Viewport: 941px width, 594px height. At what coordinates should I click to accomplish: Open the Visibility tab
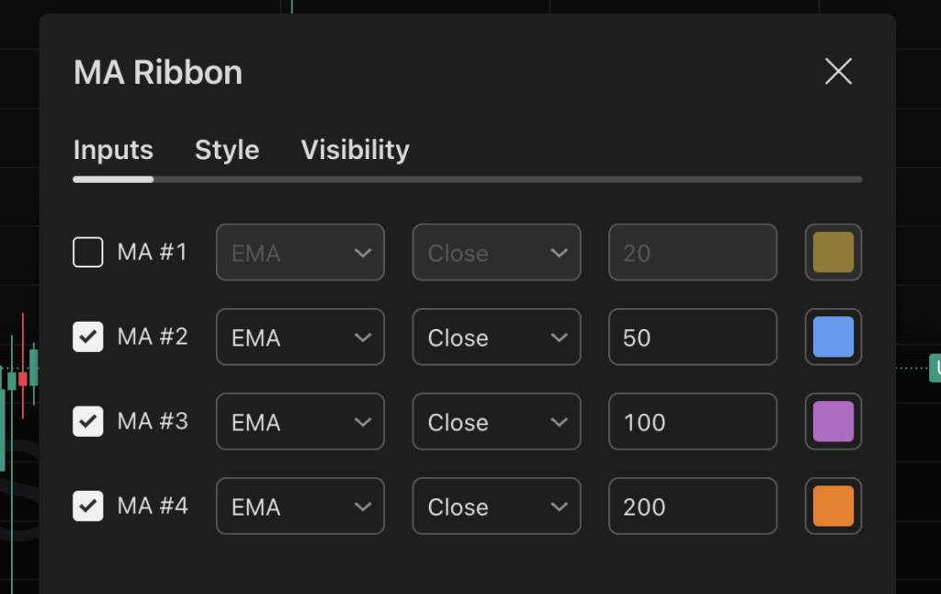coord(355,150)
